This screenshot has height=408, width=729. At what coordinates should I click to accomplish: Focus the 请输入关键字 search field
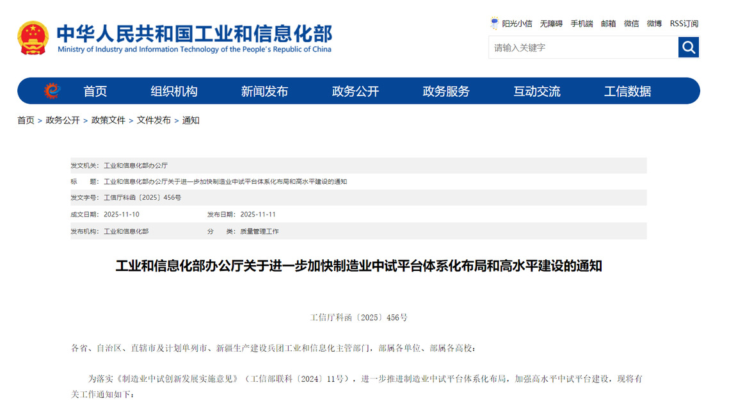(582, 47)
